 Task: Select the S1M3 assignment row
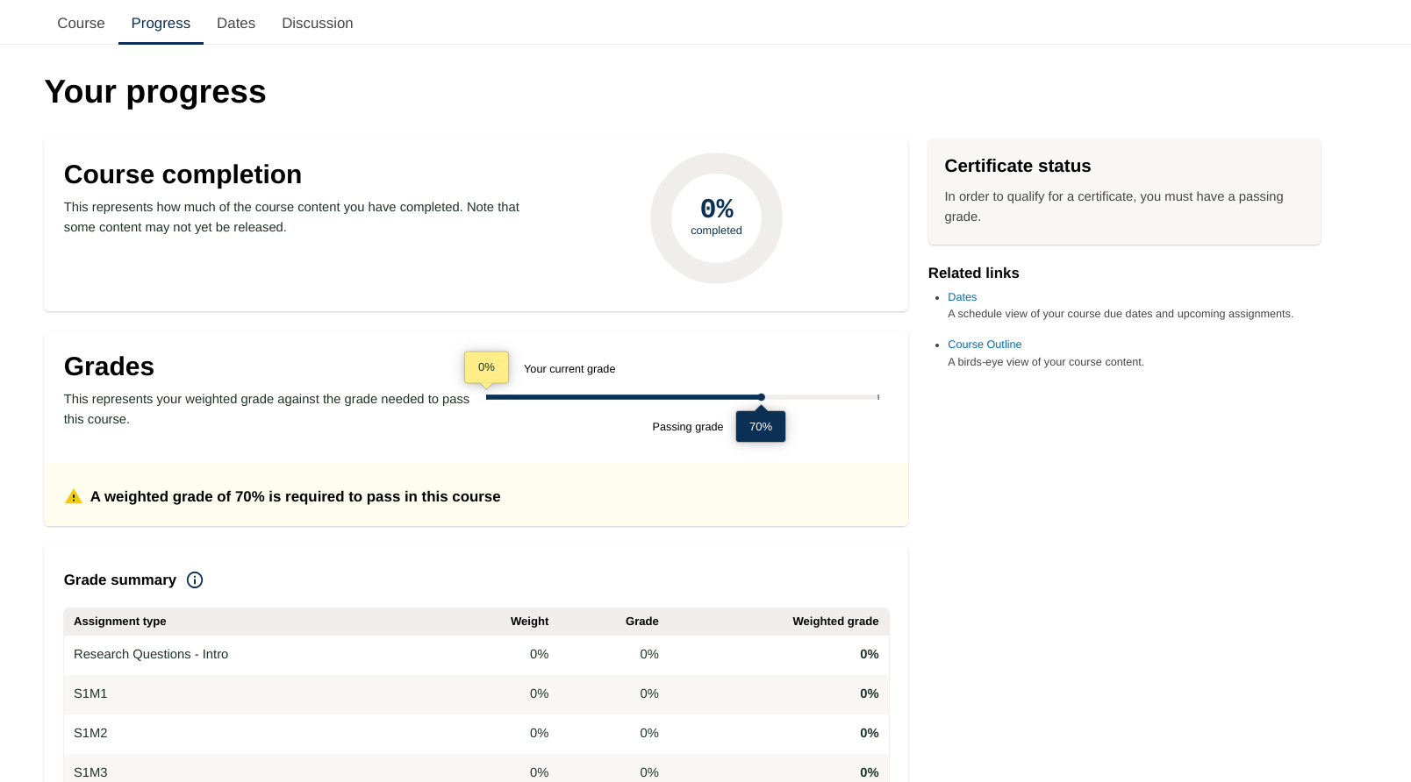pyautogui.click(x=90, y=771)
